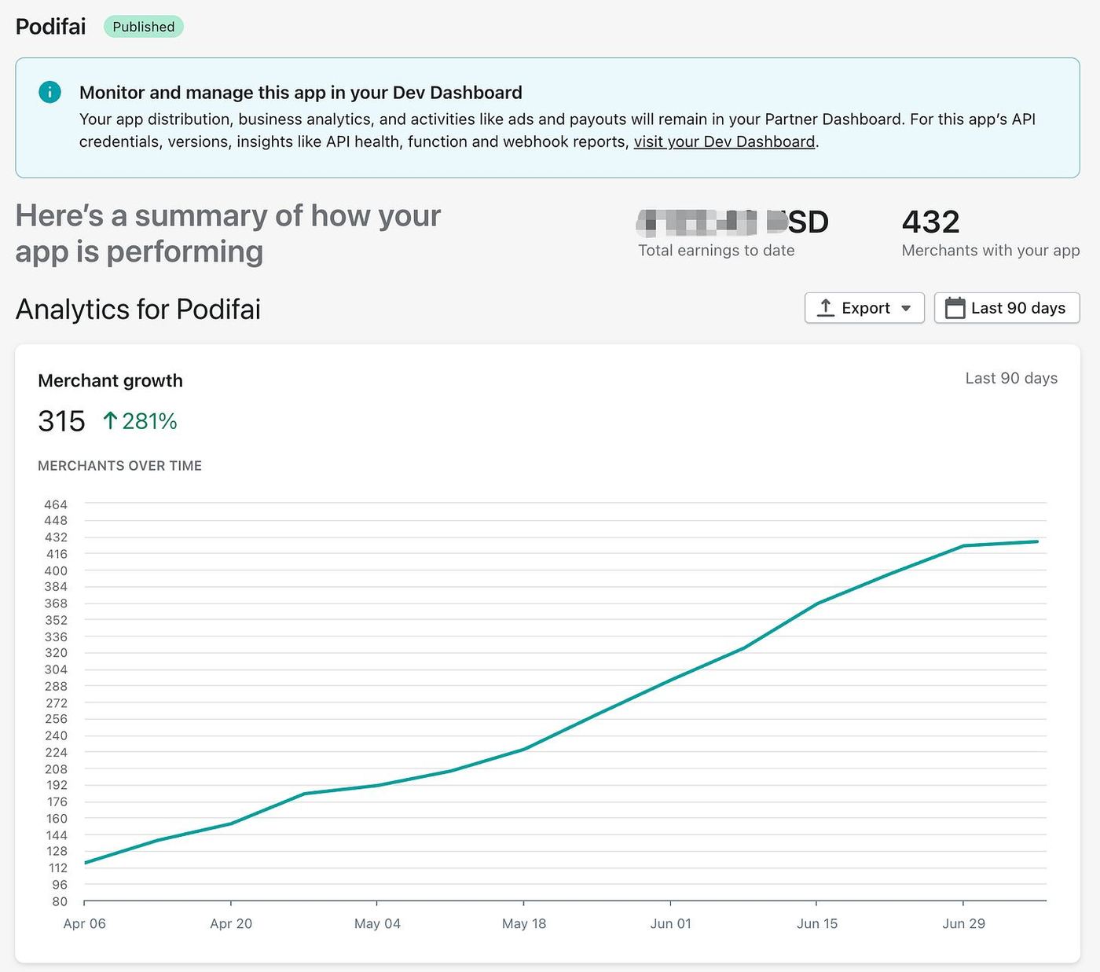
Task: Click the 320 y-axis label
Action: (56, 653)
